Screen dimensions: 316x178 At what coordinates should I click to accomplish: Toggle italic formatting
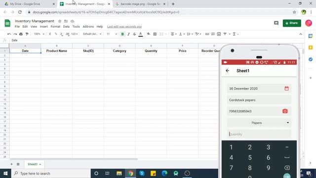coord(128,34)
